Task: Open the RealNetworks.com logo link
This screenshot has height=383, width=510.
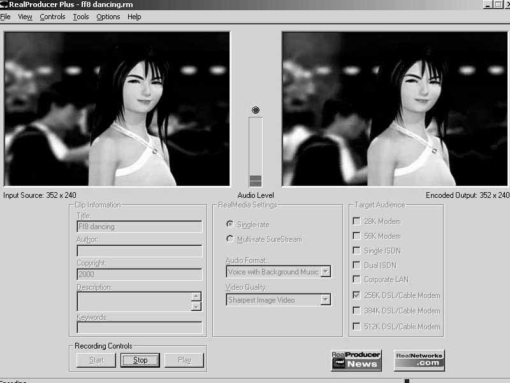Action: (419, 360)
